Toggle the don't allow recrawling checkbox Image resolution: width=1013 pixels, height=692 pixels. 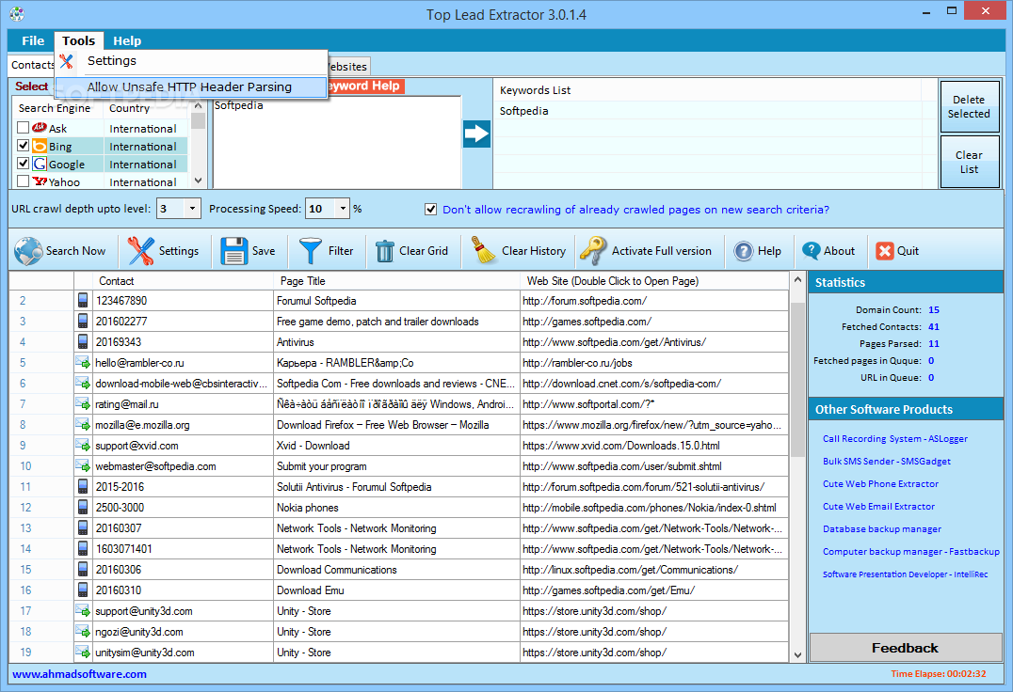tap(430, 209)
